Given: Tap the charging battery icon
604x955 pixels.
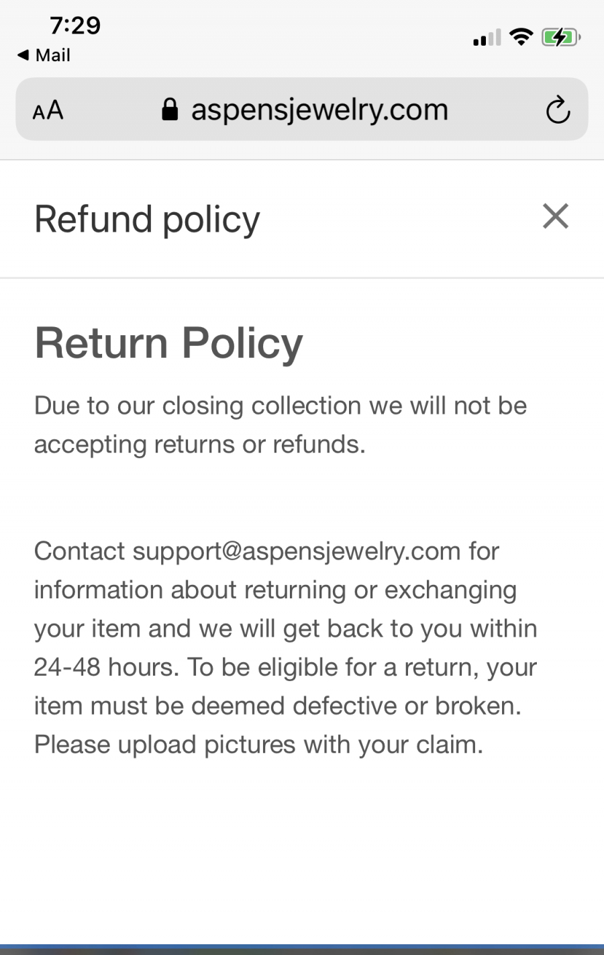Looking at the screenshot, I should [x=560, y=37].
